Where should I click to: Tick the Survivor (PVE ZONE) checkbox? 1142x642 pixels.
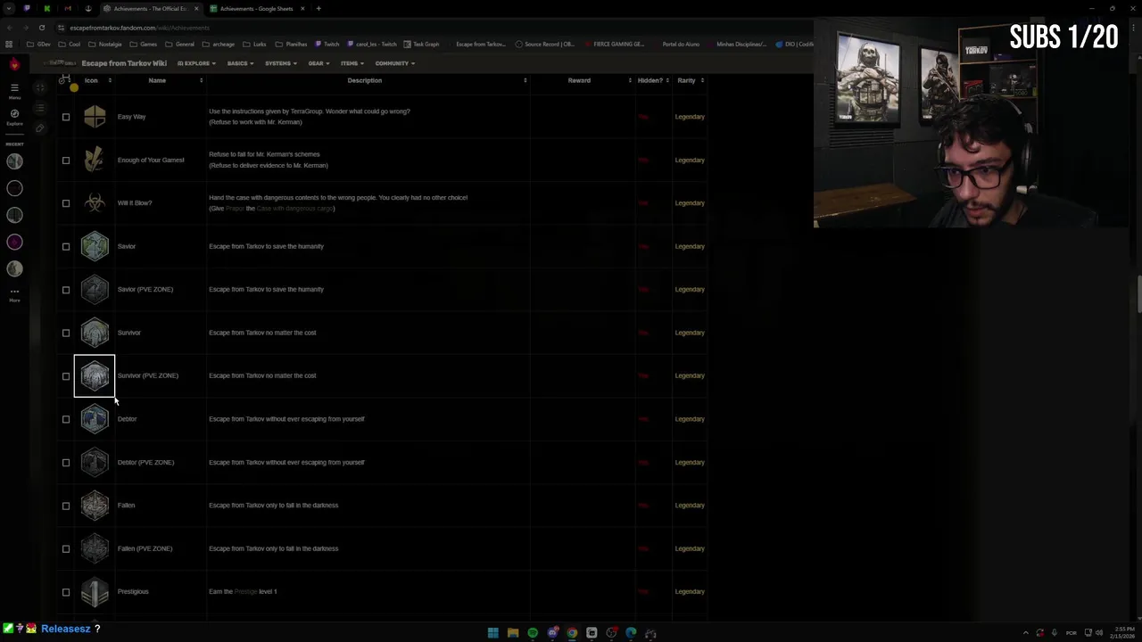point(66,376)
